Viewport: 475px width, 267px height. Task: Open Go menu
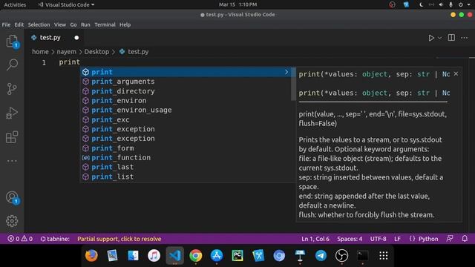(x=73, y=24)
